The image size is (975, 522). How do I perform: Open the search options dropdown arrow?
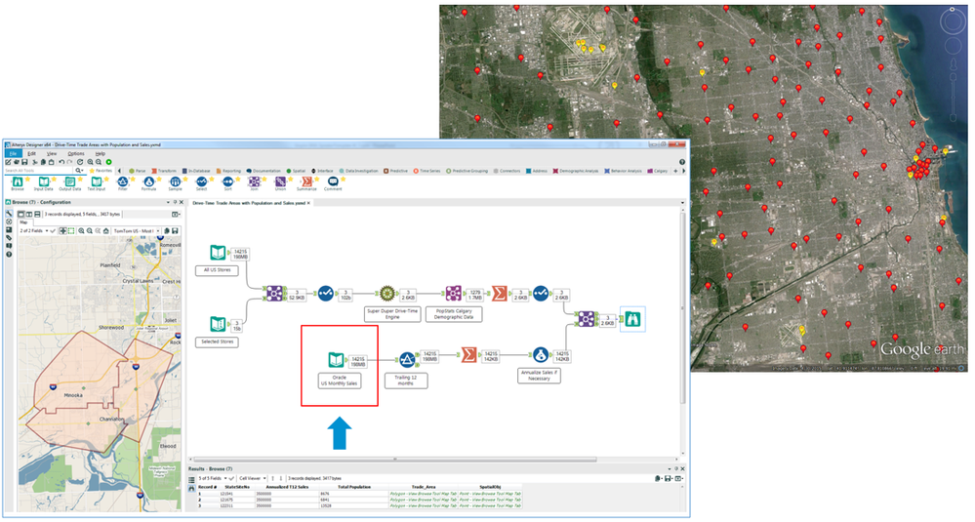click(80, 171)
